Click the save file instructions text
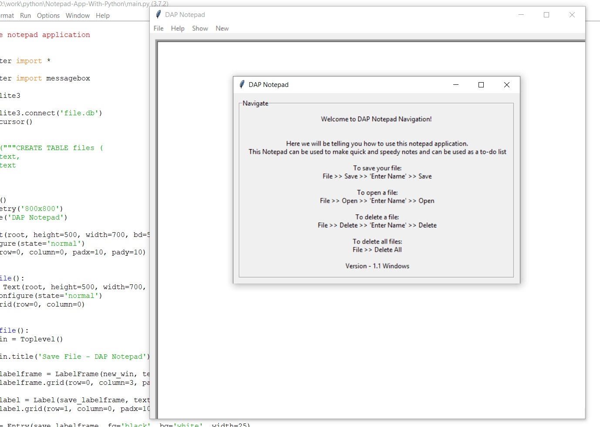The image size is (600, 427). point(376,172)
